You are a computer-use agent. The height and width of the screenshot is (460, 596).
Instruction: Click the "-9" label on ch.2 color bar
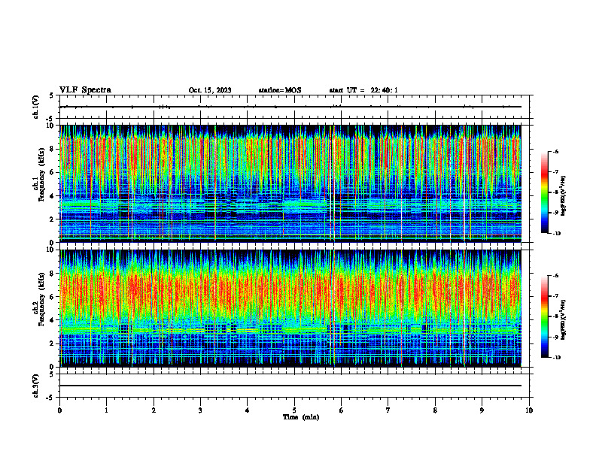point(555,337)
